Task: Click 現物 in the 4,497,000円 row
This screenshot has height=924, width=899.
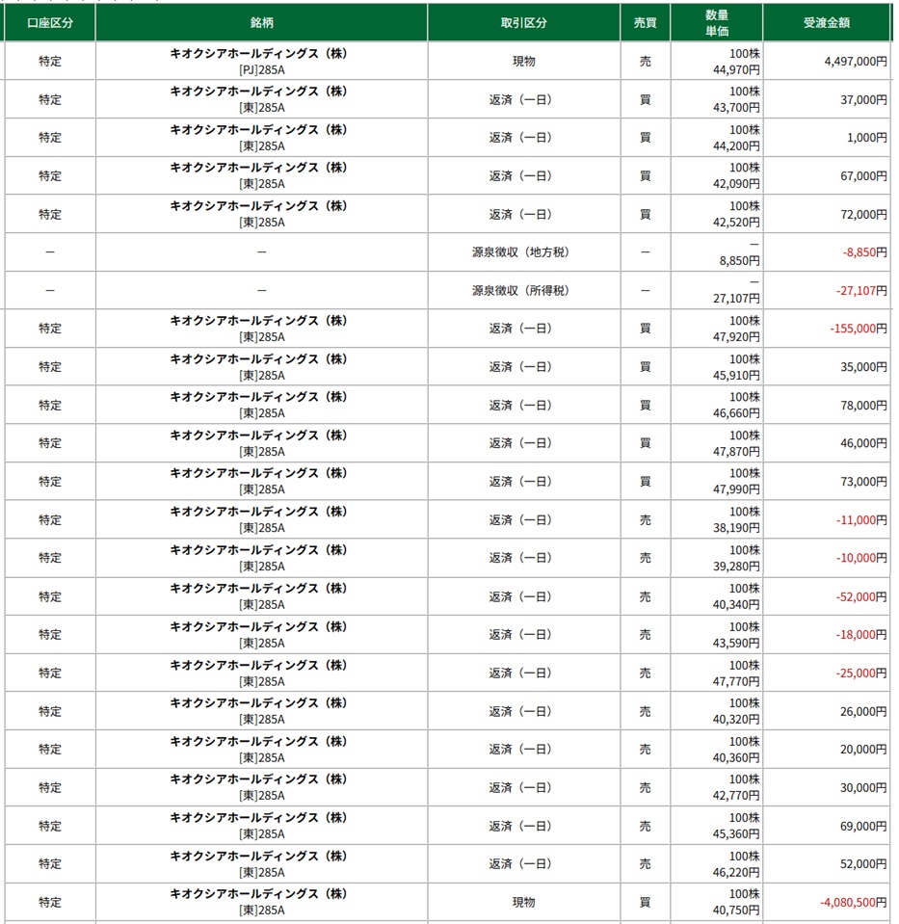Action: click(x=523, y=62)
